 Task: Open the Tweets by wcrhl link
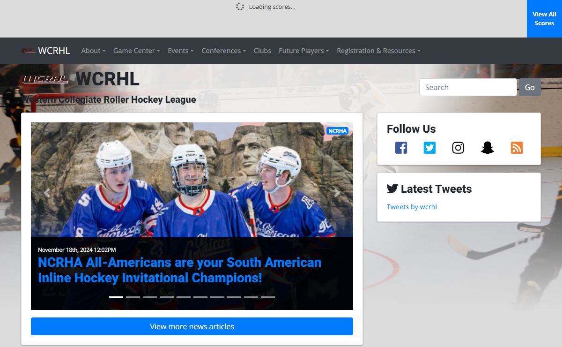pos(412,207)
